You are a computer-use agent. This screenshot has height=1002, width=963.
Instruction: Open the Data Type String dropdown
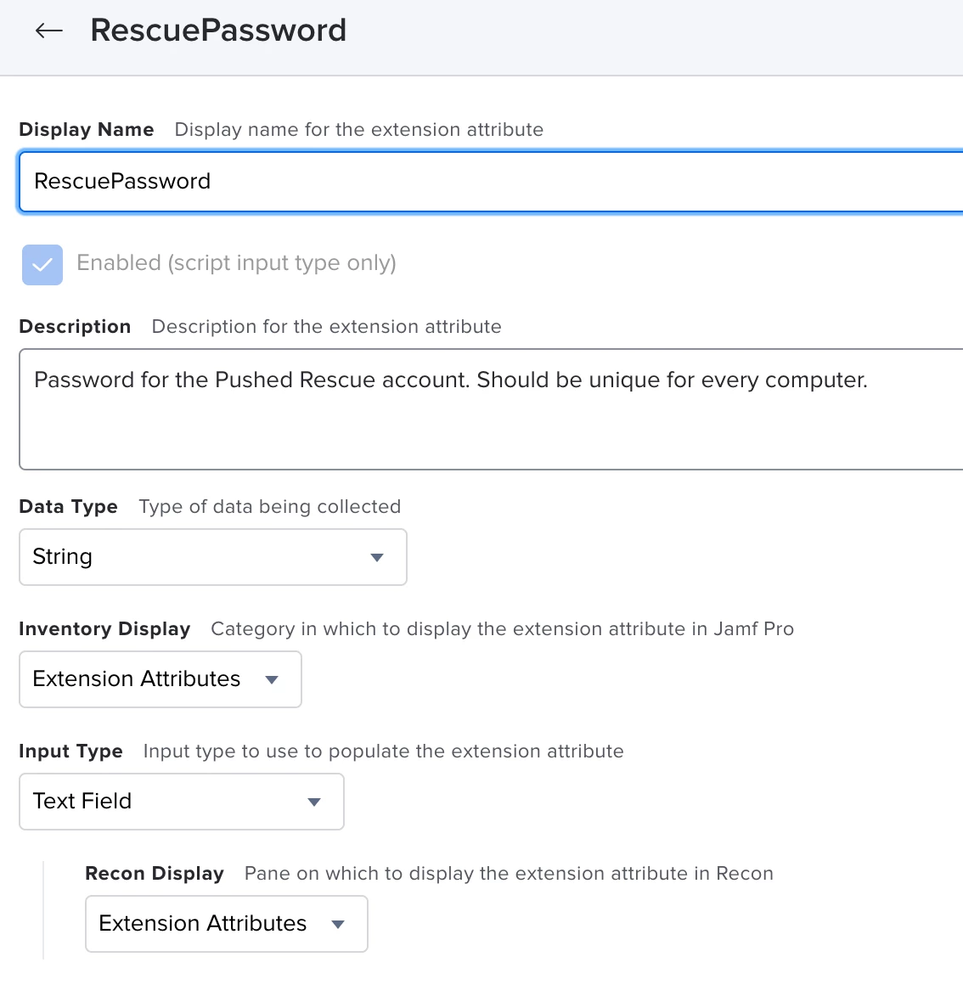point(213,556)
